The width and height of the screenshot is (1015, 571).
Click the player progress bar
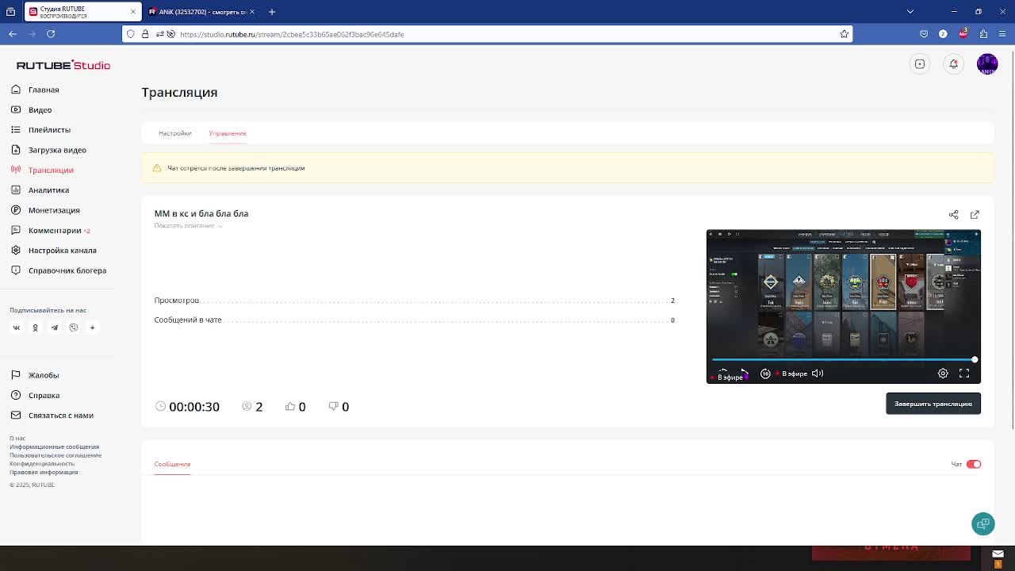coord(843,360)
